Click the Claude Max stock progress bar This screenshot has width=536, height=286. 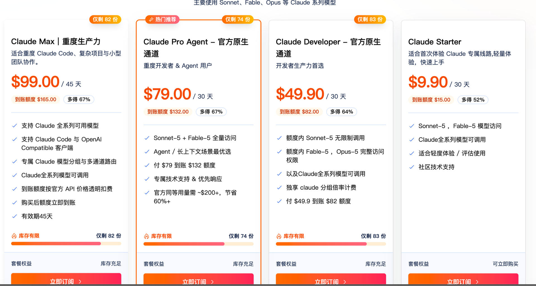(66, 244)
